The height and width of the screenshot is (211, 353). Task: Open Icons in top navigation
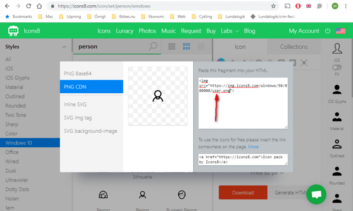click(x=104, y=31)
